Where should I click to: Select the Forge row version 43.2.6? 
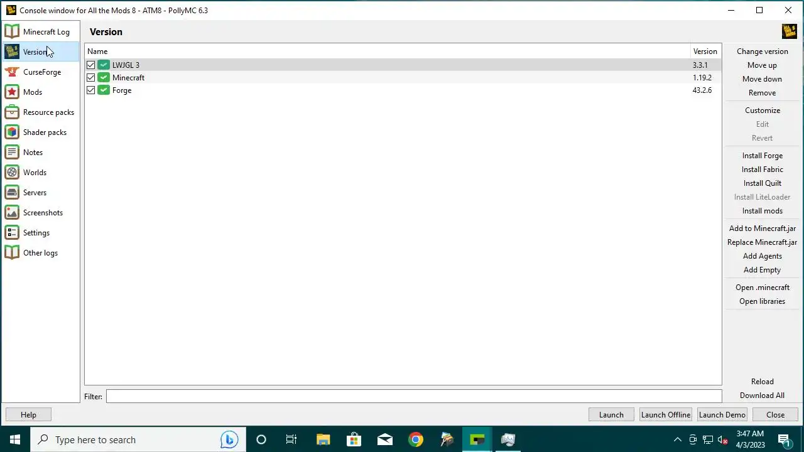(403, 90)
